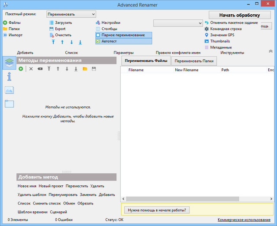Image resolution: width=277 pixels, height=226 pixels.
Task: Click the save methods floppy icon
Action: pos(93,69)
